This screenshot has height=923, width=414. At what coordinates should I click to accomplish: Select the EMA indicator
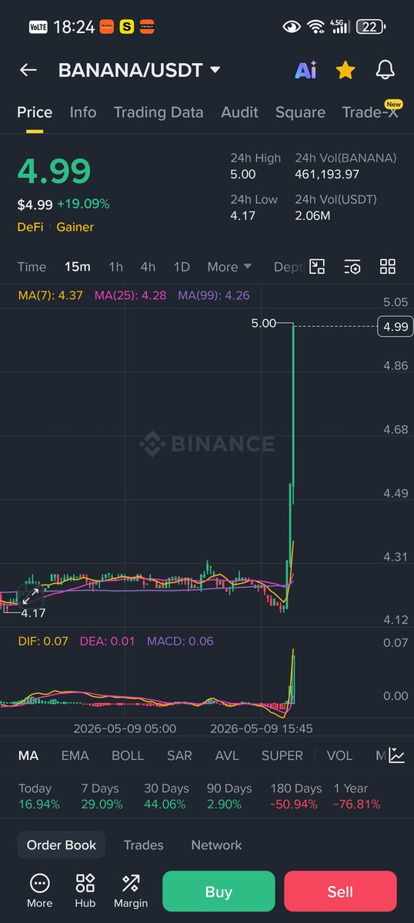click(x=75, y=755)
